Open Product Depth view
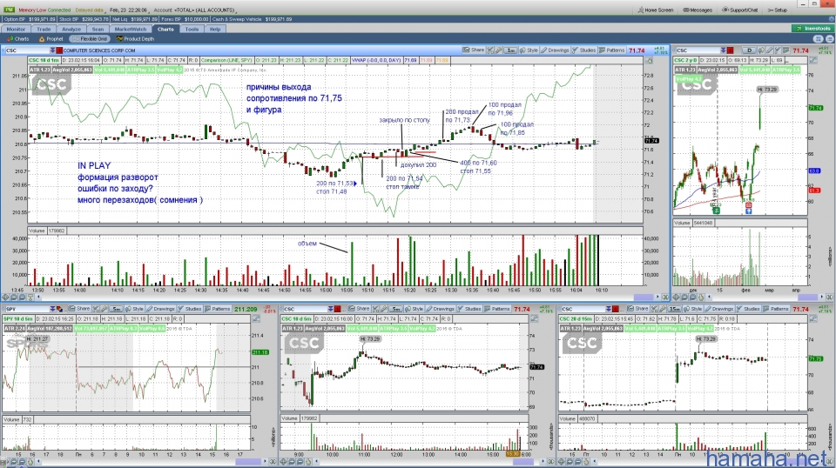 (x=136, y=39)
